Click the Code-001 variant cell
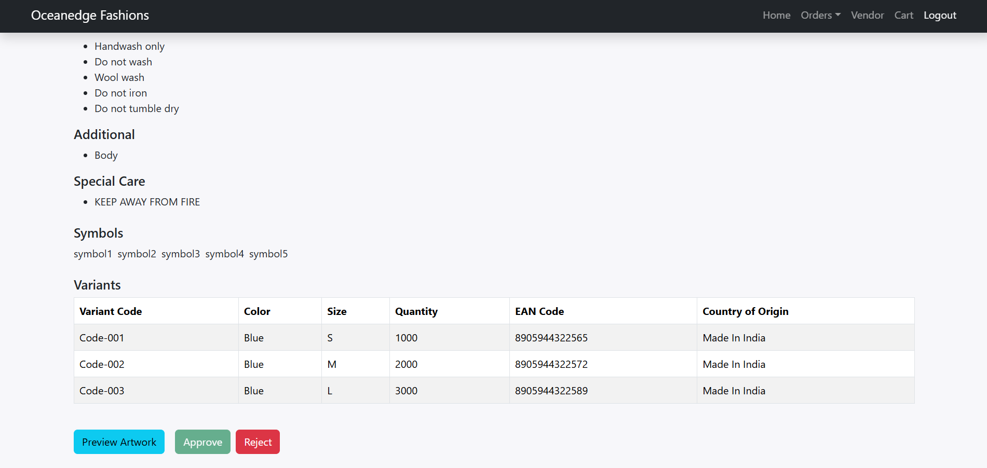The image size is (987, 468). pyautogui.click(x=102, y=338)
